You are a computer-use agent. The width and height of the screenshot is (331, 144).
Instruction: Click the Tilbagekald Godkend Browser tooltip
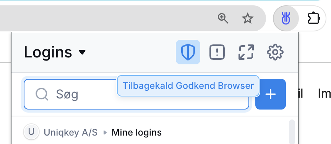pyautogui.click(x=188, y=86)
